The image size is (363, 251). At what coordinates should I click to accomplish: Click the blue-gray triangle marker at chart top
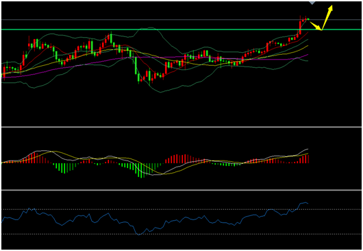point(312,3)
